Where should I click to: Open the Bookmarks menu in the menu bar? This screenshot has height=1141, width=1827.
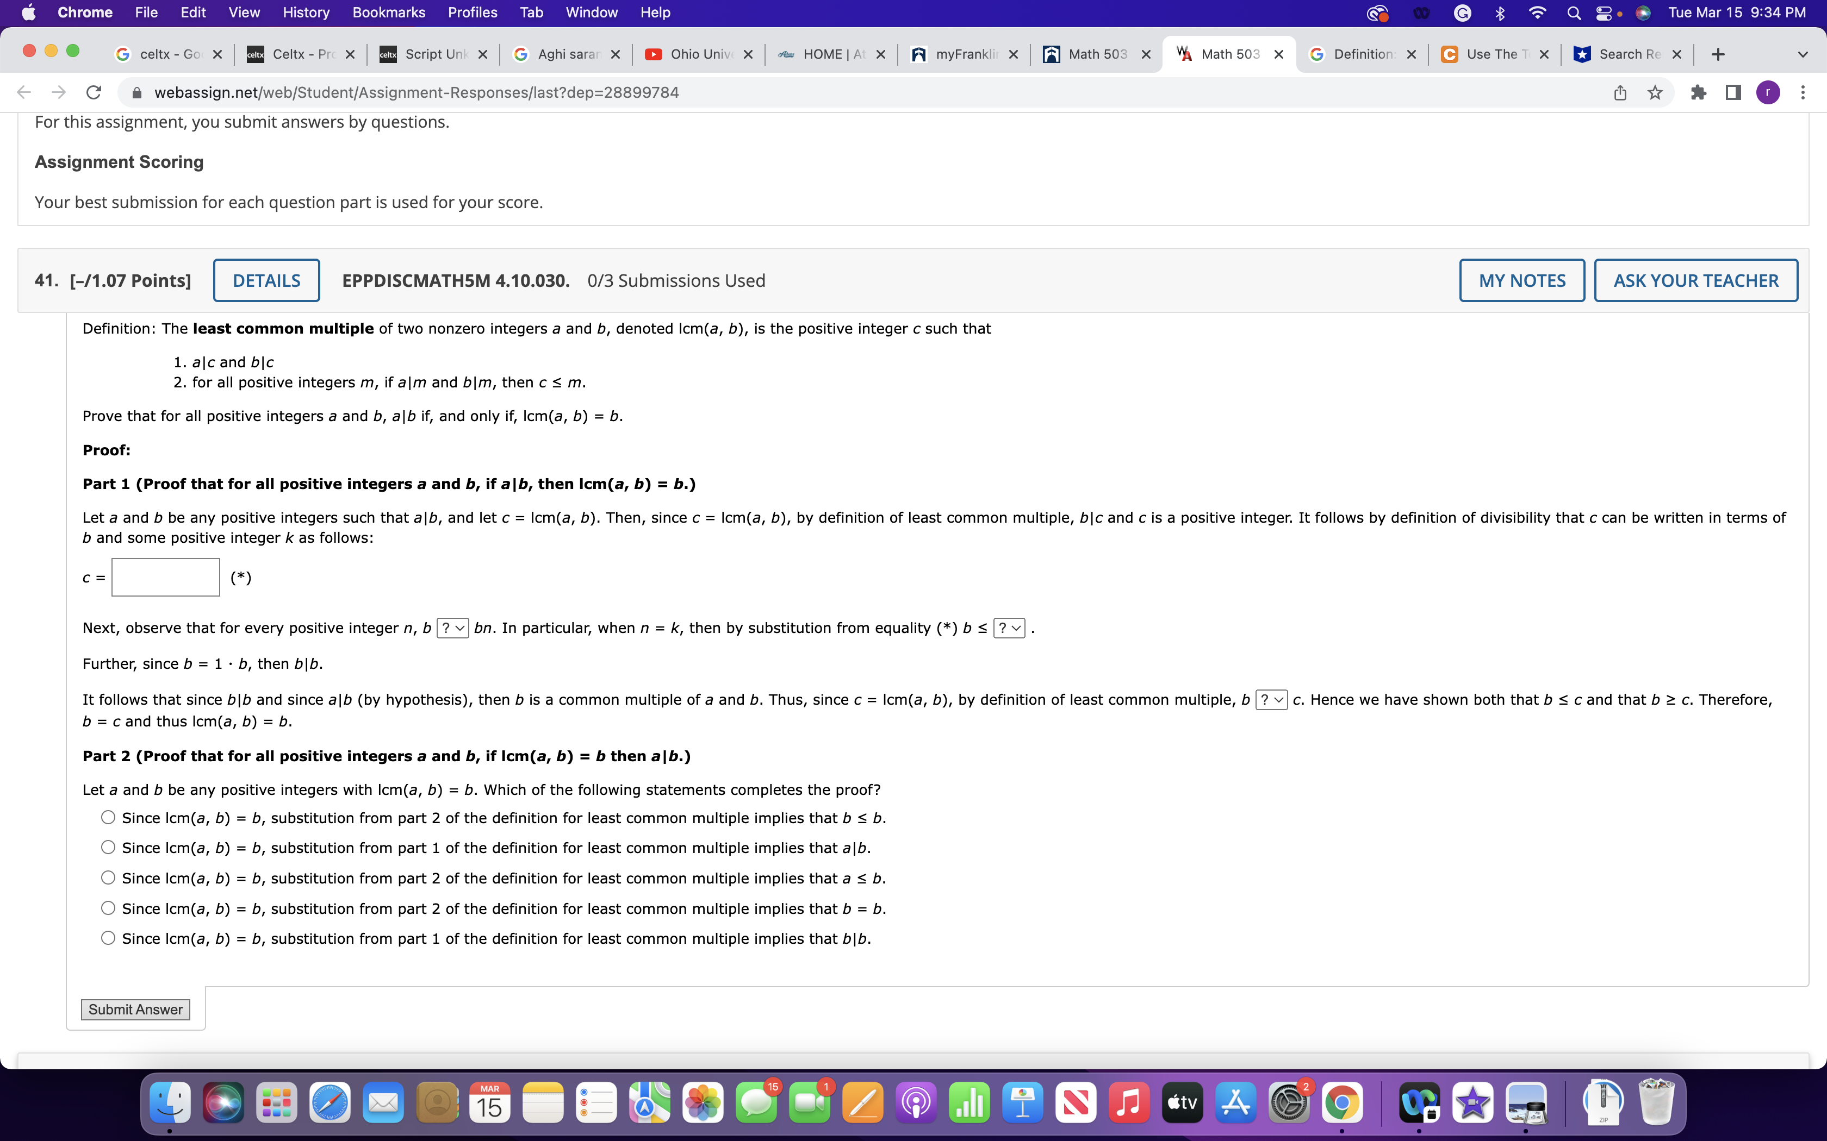[x=389, y=12]
